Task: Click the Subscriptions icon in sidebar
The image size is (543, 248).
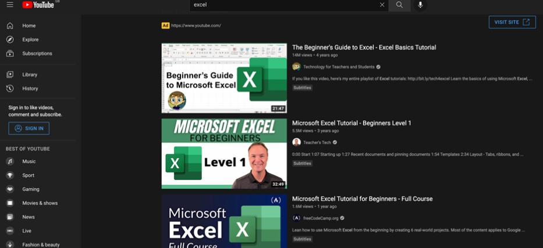Action: click(x=10, y=53)
